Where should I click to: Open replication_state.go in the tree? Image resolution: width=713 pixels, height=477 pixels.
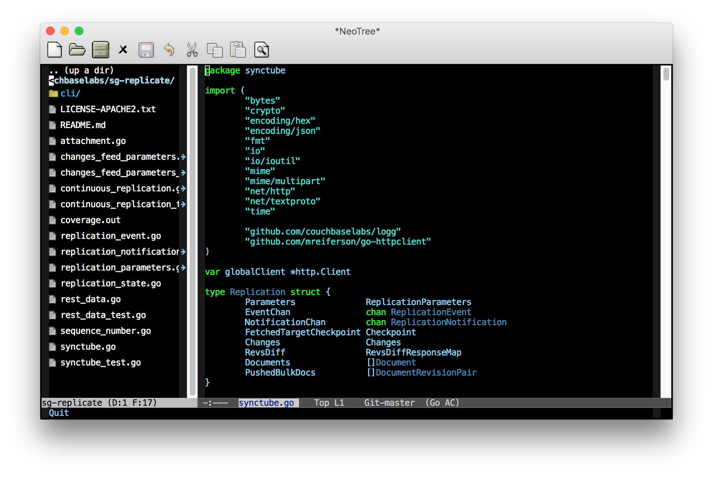[x=111, y=283]
